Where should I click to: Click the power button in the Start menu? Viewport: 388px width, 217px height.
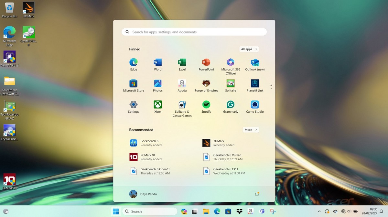click(257, 194)
